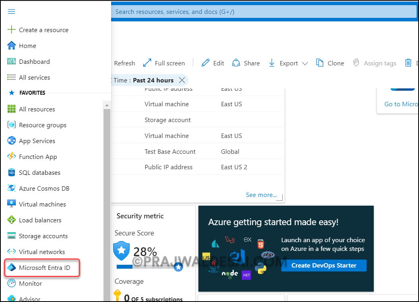Click the Storage account row
The image size is (419, 302).
click(x=197, y=120)
